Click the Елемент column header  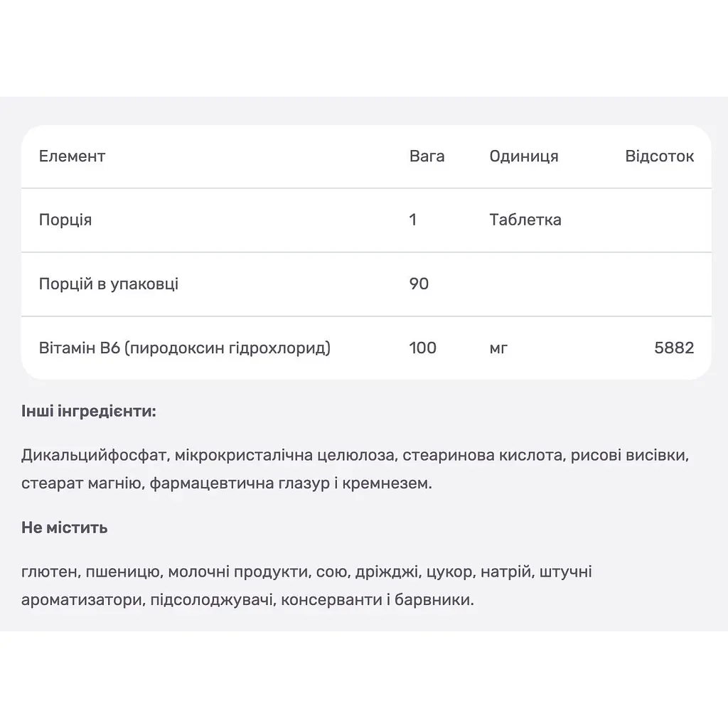point(72,156)
